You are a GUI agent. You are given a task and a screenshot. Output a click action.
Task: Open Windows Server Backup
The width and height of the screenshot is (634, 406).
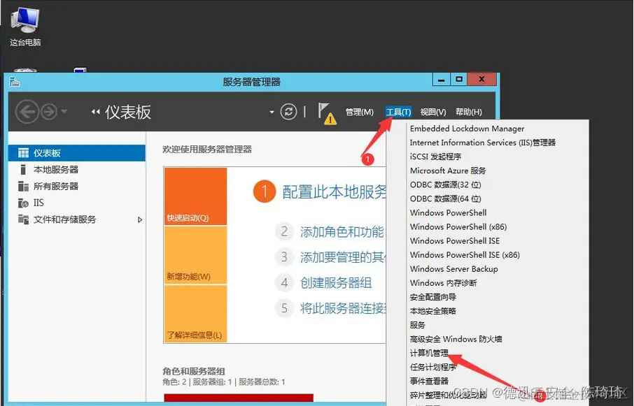(454, 269)
